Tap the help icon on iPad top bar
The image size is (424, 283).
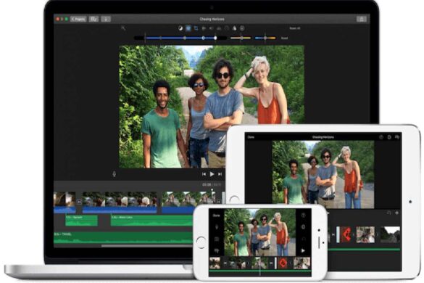click(381, 137)
